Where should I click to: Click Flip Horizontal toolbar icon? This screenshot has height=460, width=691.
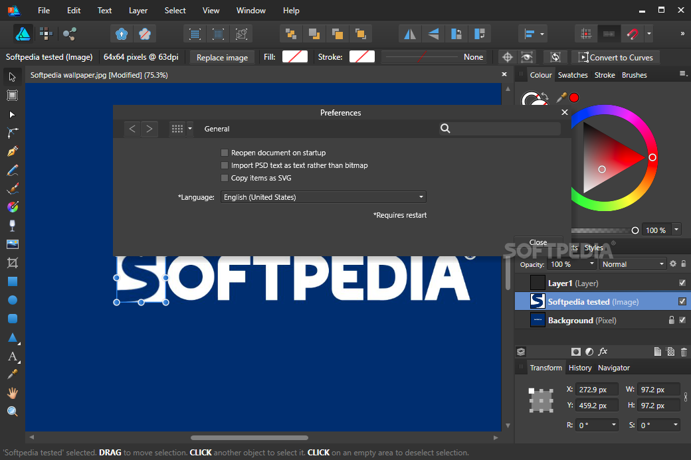coord(410,34)
